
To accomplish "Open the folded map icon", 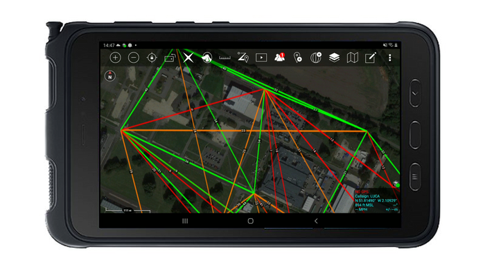I will 352,57.
